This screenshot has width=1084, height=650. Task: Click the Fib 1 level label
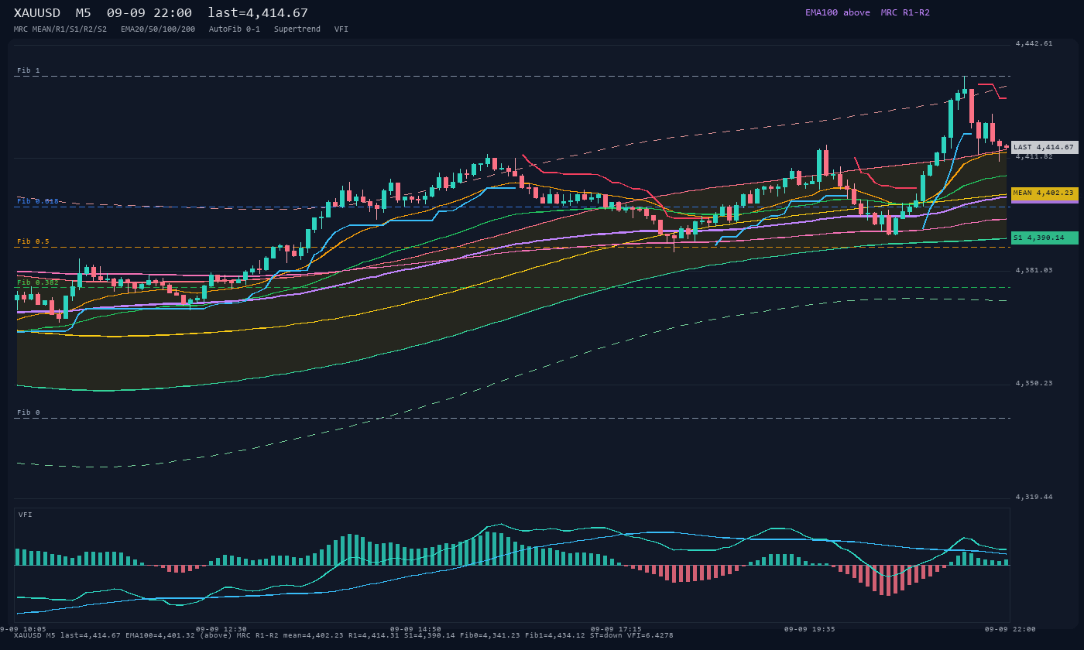pos(29,70)
